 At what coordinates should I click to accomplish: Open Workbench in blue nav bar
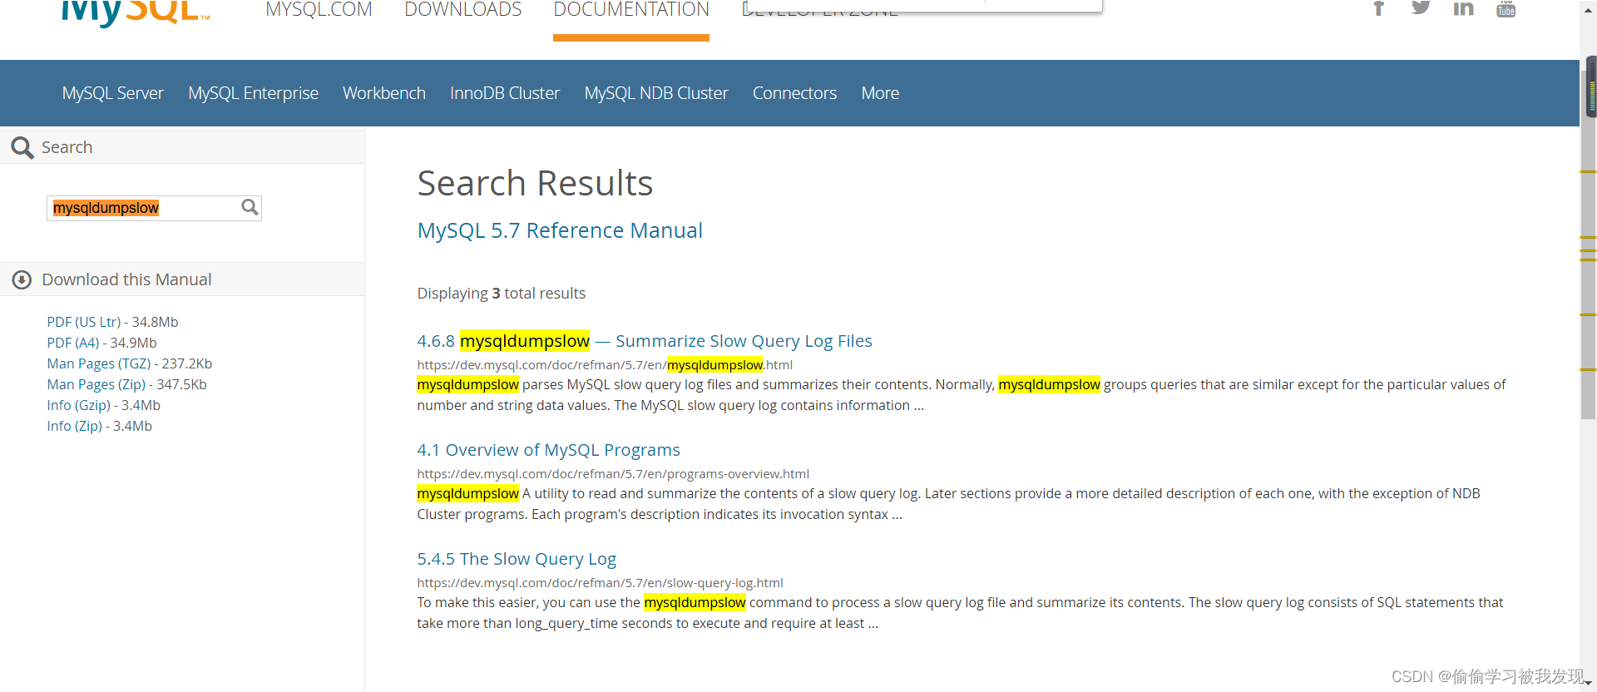(384, 93)
